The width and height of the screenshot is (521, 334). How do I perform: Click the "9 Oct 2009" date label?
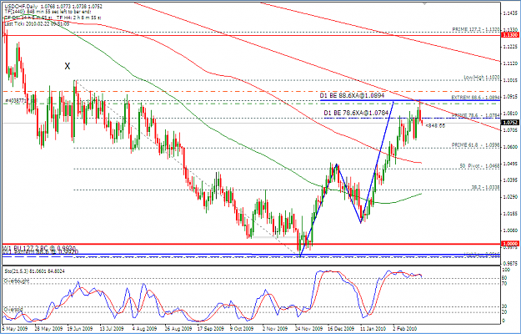pyautogui.click(x=242, y=328)
